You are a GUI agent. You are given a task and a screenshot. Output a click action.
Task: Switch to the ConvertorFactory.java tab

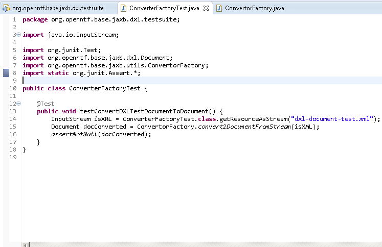(x=254, y=8)
